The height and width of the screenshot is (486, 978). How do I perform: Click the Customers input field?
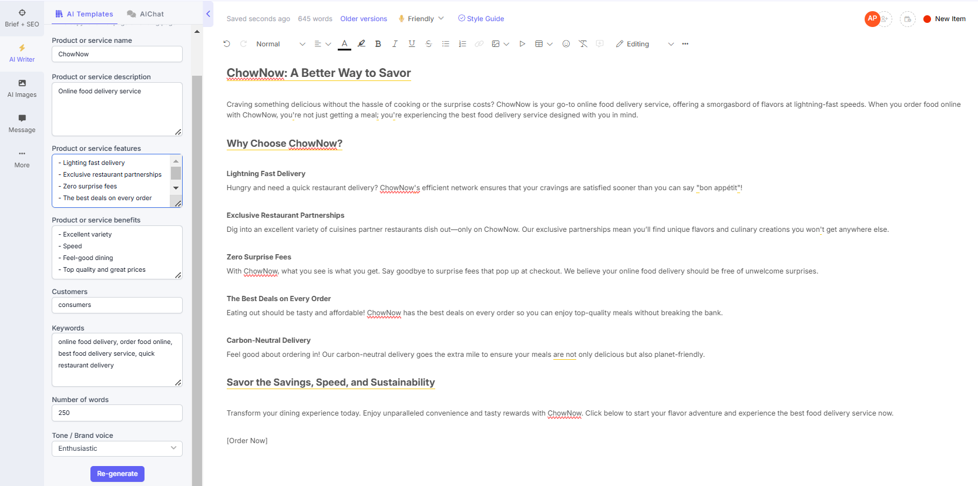click(117, 305)
